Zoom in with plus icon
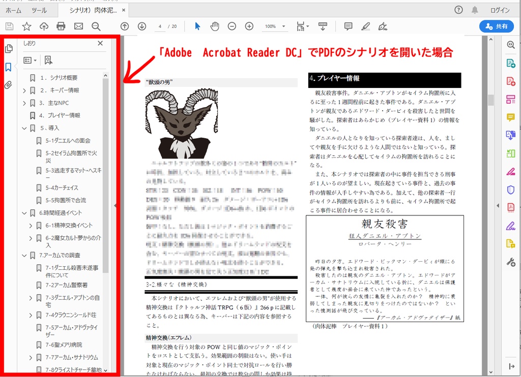This screenshot has height=377, width=521. click(249, 26)
